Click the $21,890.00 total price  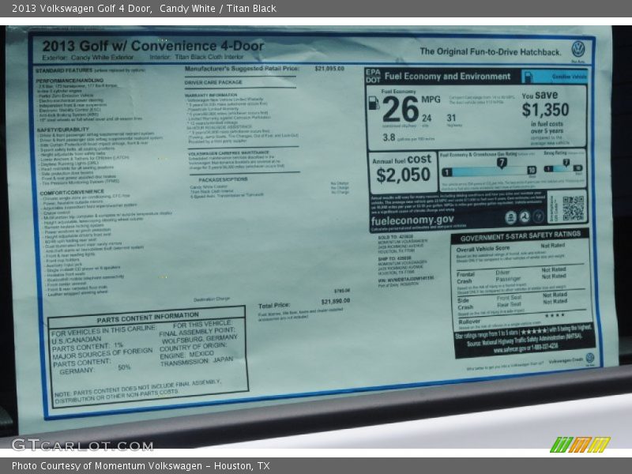coord(335,302)
